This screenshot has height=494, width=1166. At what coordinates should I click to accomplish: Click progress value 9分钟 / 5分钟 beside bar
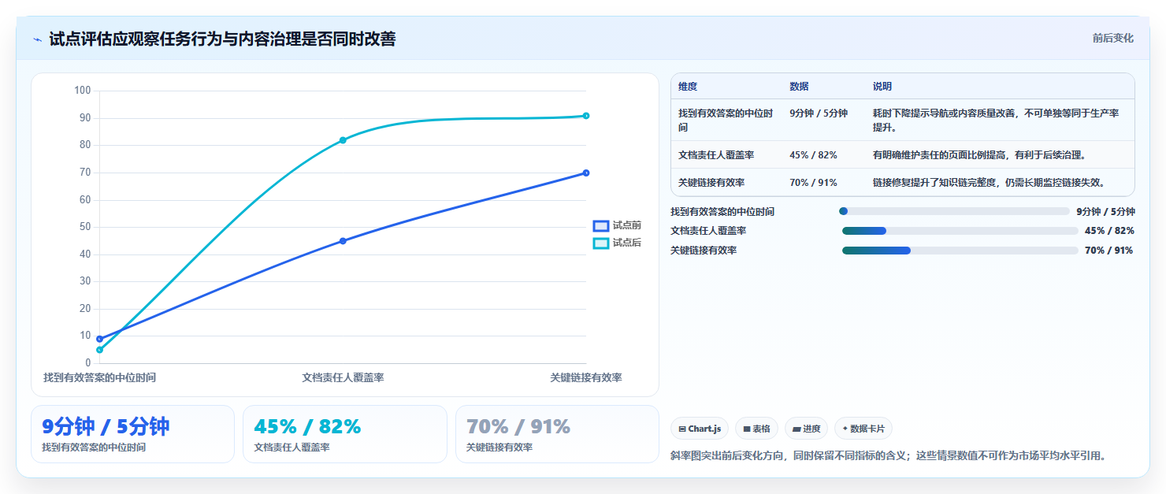tap(1105, 212)
